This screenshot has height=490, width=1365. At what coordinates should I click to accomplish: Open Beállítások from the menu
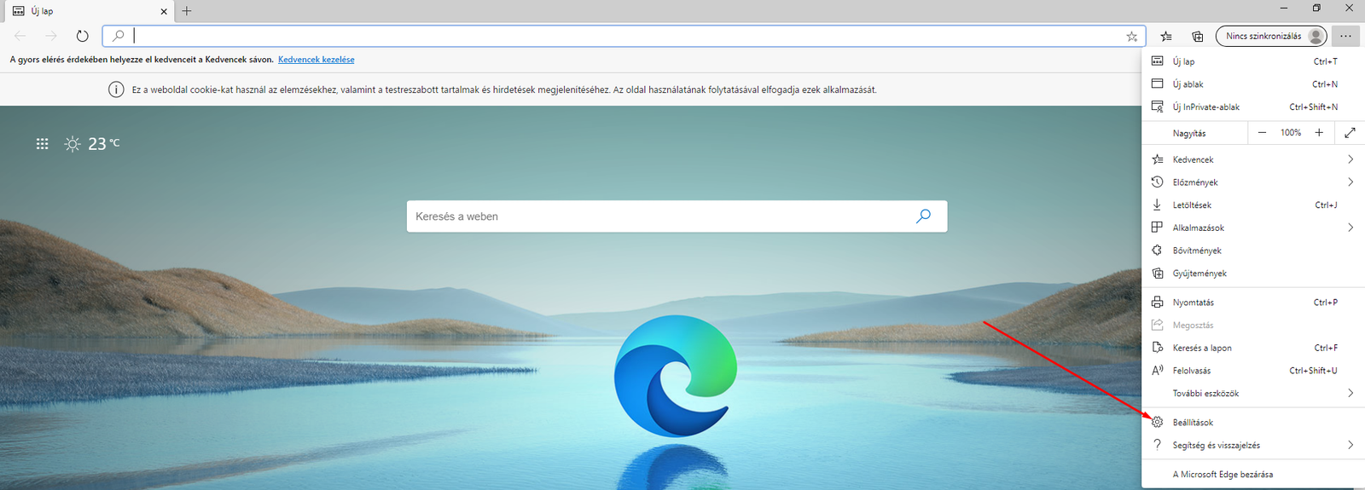pos(1193,423)
